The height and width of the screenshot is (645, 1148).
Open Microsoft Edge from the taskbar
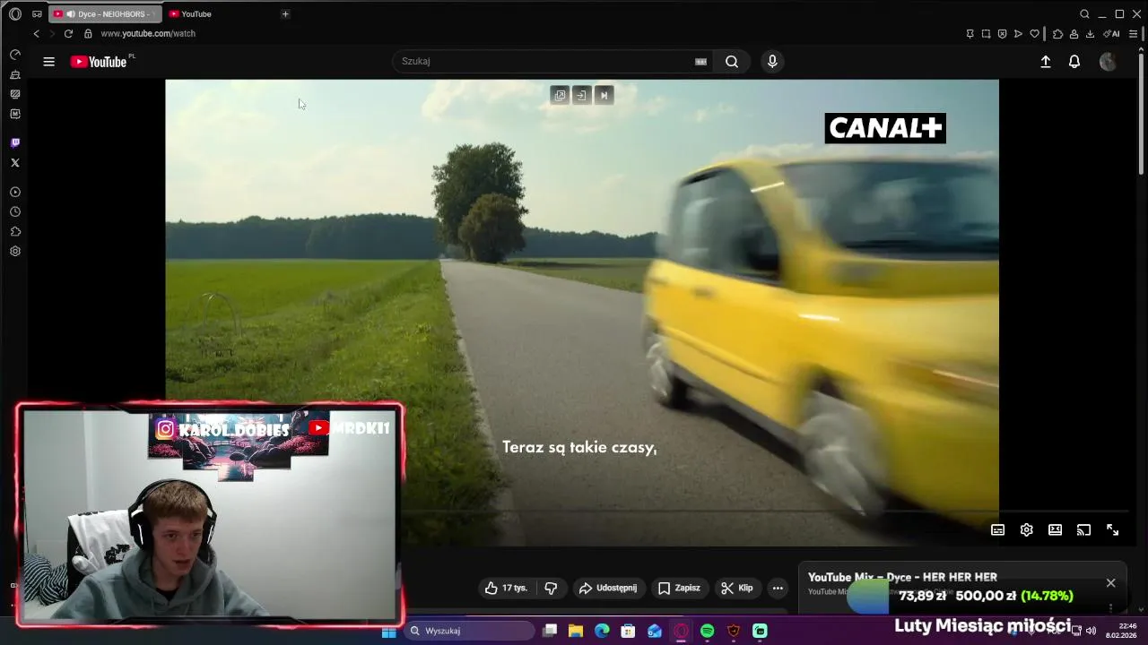[x=602, y=632]
